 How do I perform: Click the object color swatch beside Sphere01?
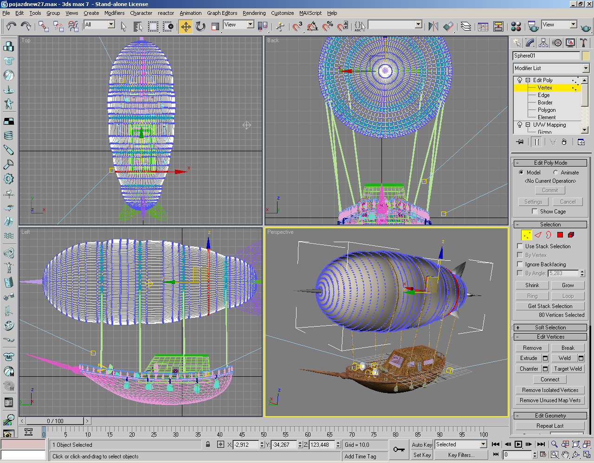586,56
